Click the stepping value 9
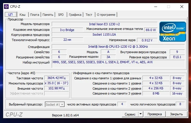The image size is (191, 123). point(177,52)
